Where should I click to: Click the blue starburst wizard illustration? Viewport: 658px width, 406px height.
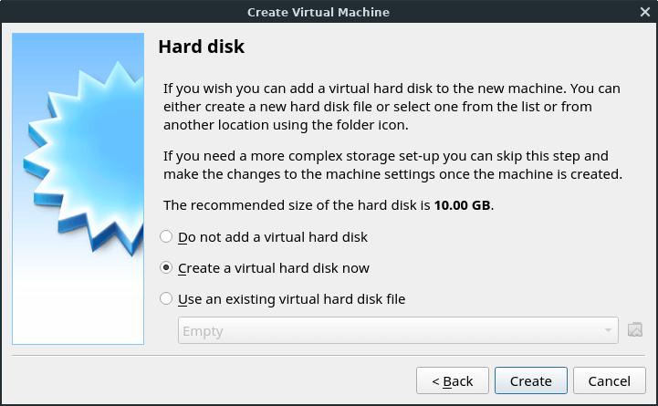point(78,187)
